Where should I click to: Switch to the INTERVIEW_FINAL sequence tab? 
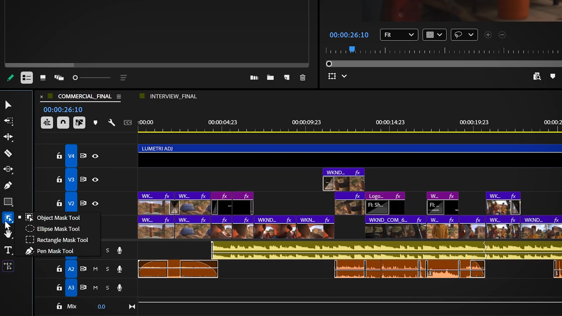point(173,97)
